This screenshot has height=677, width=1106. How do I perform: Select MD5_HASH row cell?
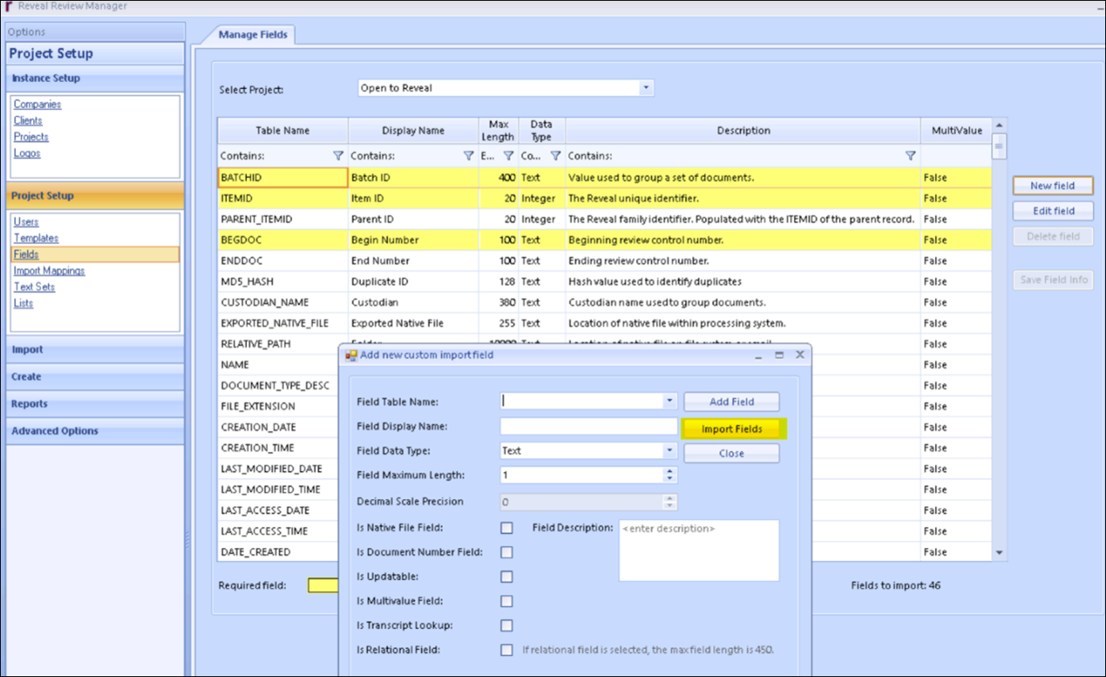point(282,281)
